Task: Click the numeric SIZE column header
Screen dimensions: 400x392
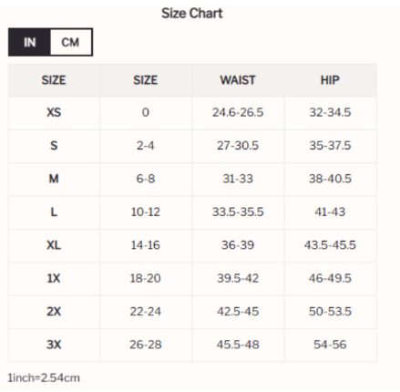Action: (x=146, y=80)
